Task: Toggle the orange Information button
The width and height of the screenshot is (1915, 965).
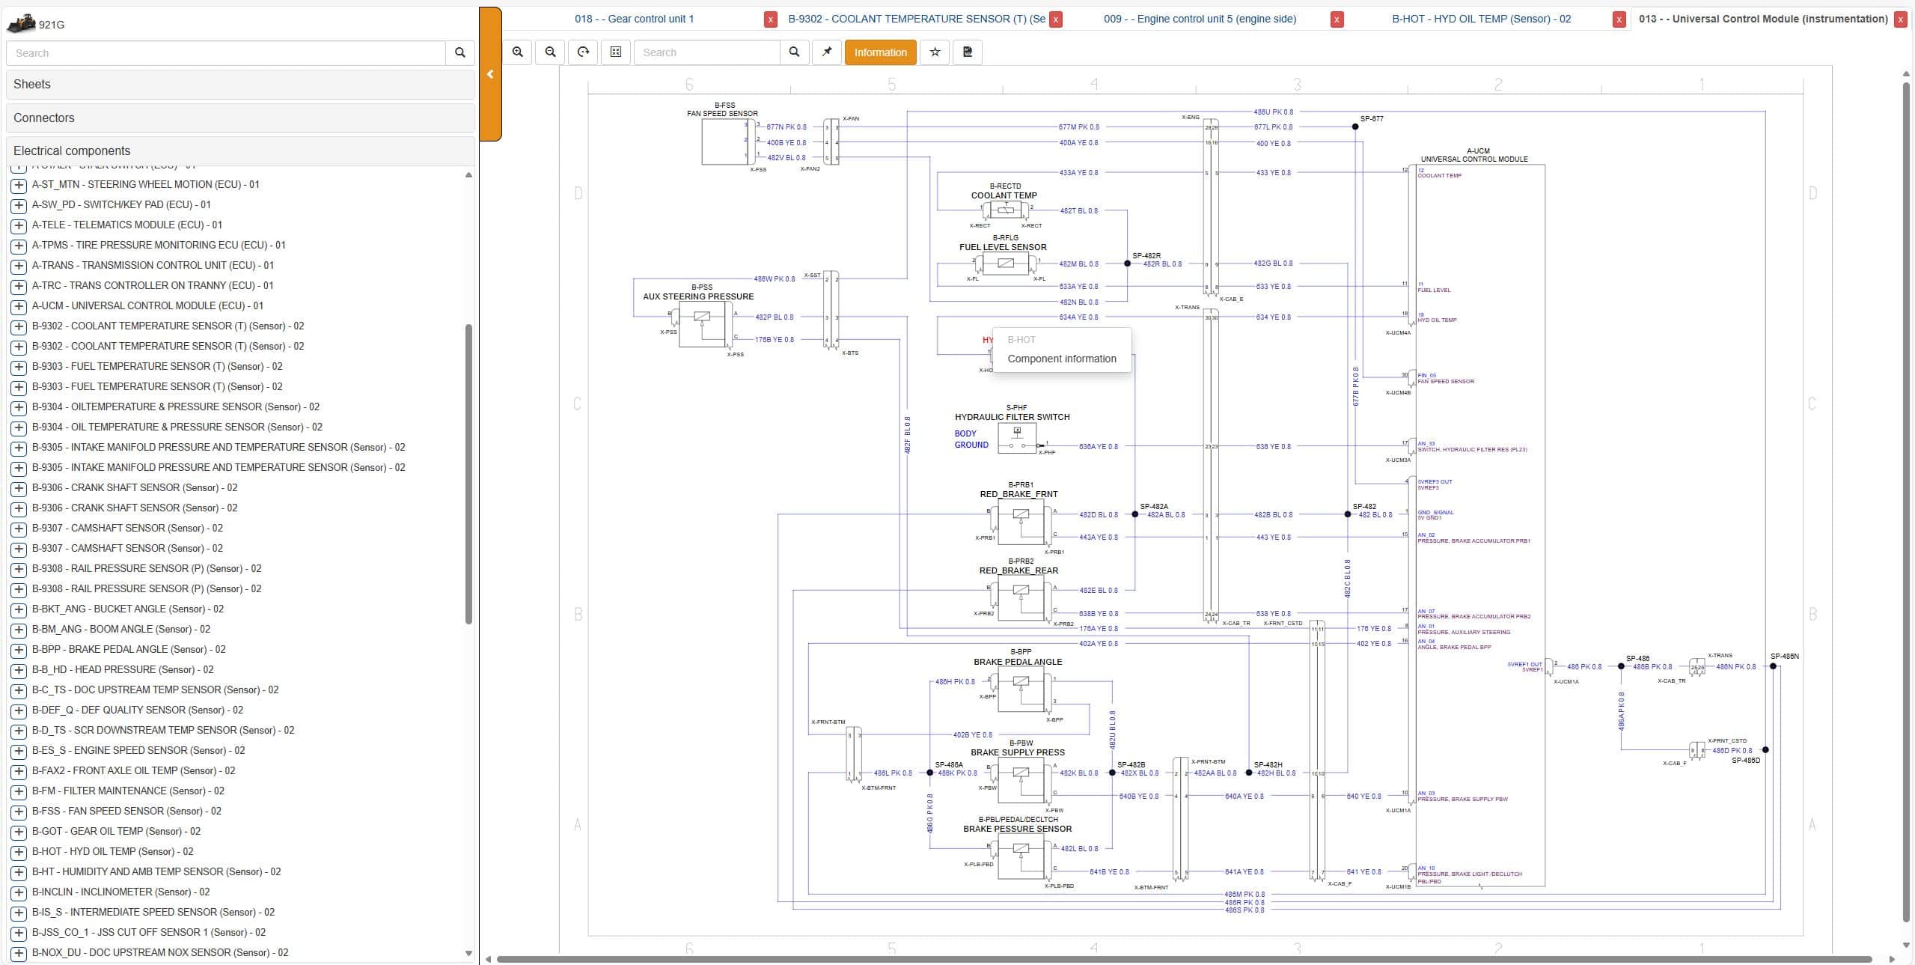Action: pyautogui.click(x=880, y=52)
